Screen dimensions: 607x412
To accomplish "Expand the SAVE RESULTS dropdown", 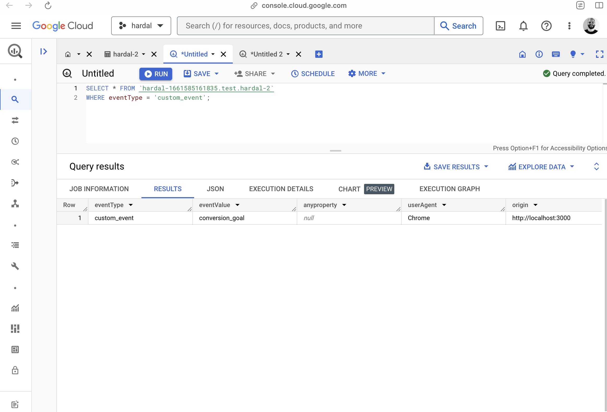I will click(x=486, y=167).
